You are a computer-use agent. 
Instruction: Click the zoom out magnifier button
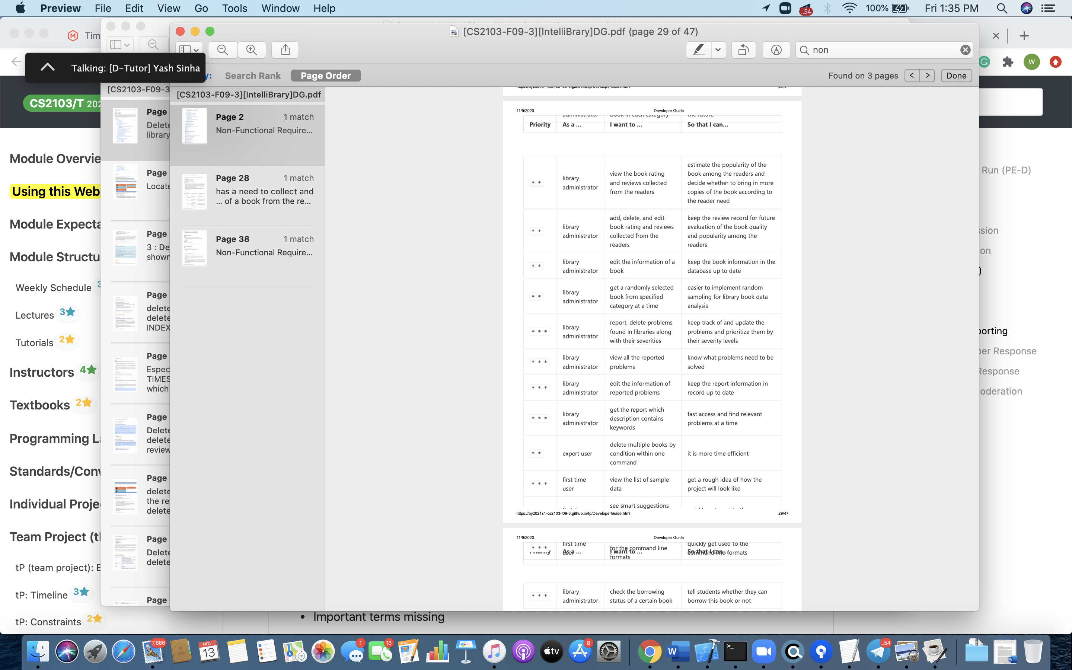pos(222,50)
